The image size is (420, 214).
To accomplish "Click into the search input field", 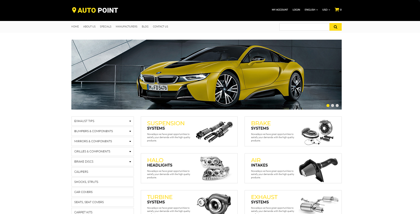I will tap(304, 27).
